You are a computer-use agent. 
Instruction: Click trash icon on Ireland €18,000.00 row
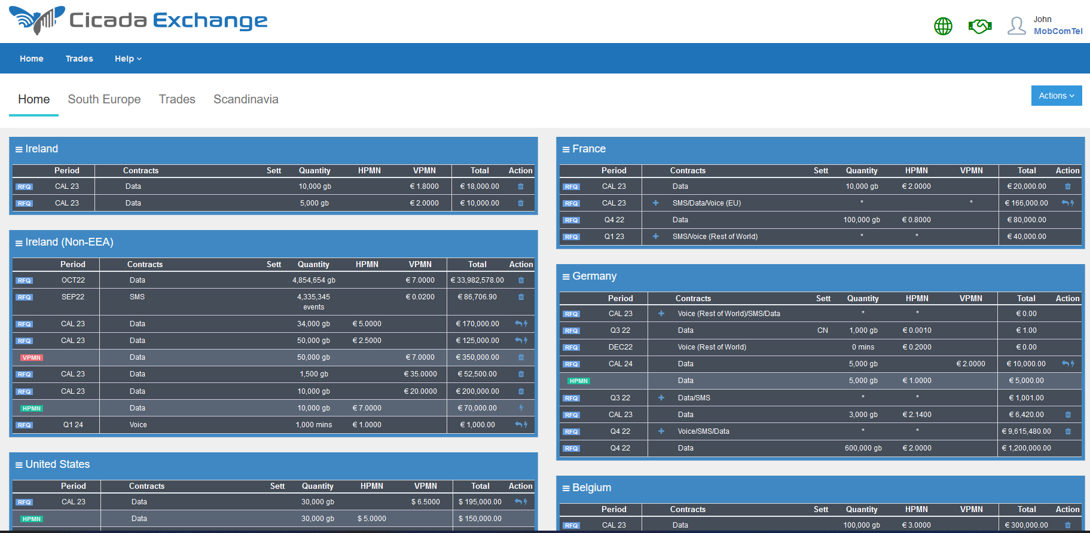click(520, 186)
